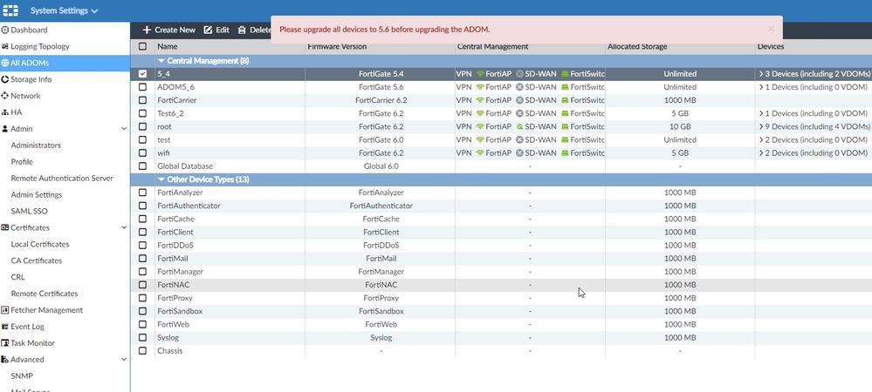Open CA Certificates page
The width and height of the screenshot is (872, 392).
[36, 260]
